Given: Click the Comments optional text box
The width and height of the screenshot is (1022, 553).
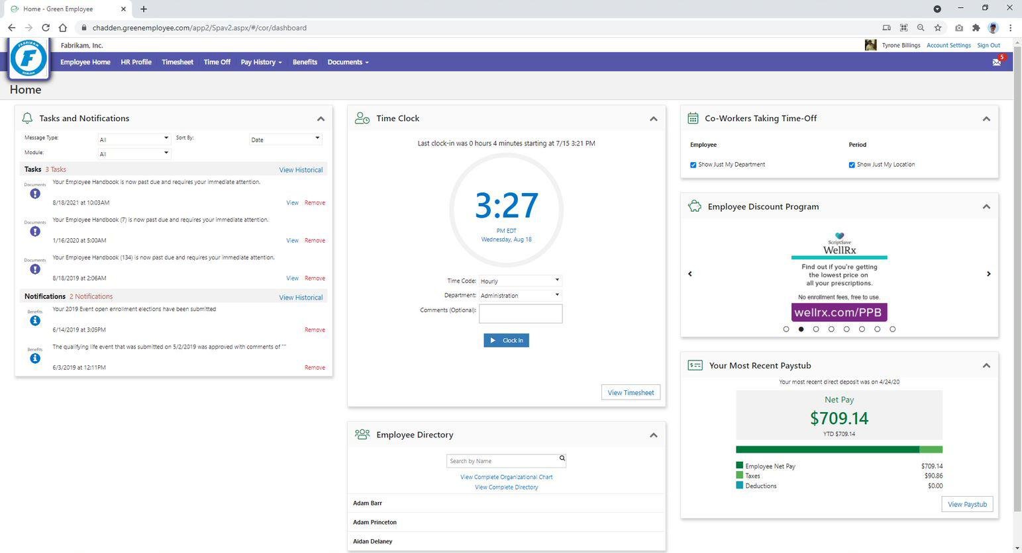Looking at the screenshot, I should click(521, 314).
